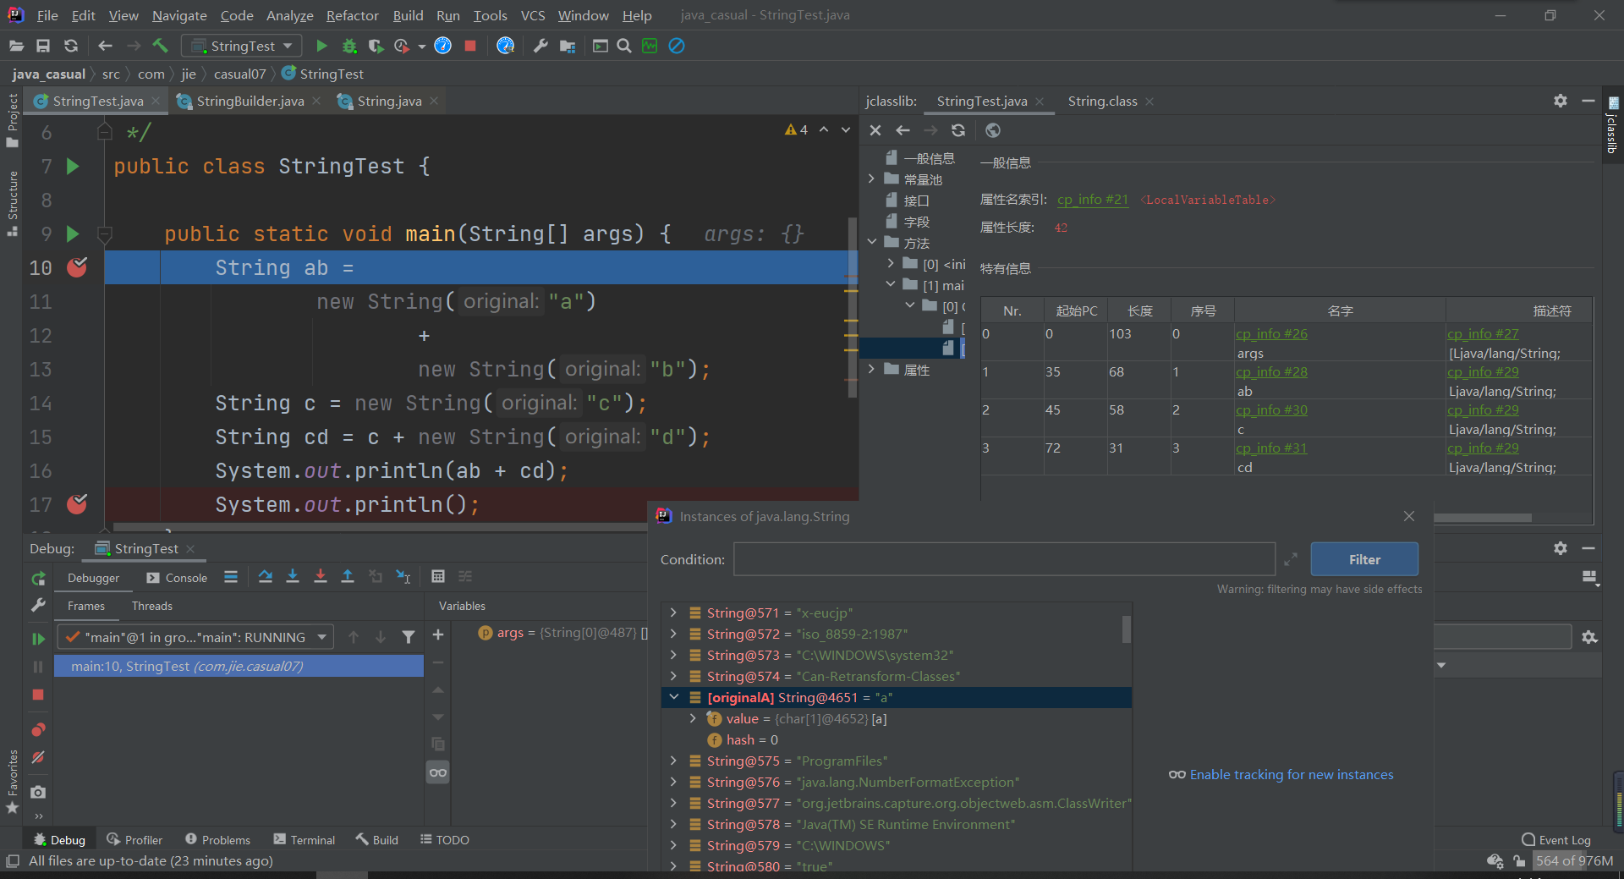Open the Refactor menu
Viewport: 1624px width, 879px height.
point(352,15)
